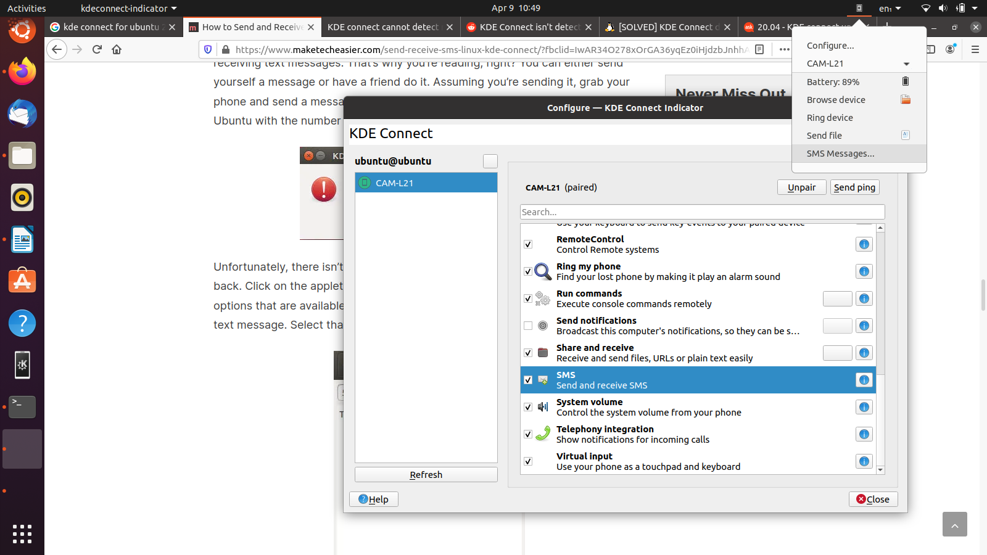
Task: Open info for Send notifications plugin
Action: click(x=864, y=326)
